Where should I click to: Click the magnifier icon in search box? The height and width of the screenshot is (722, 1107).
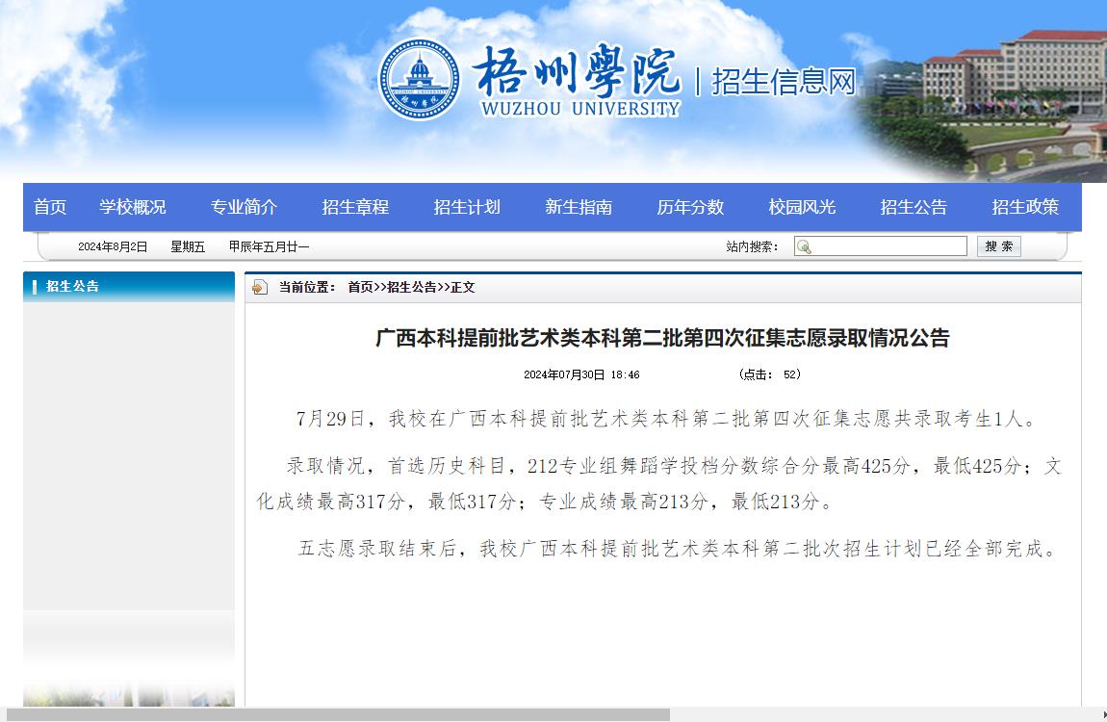coord(804,246)
